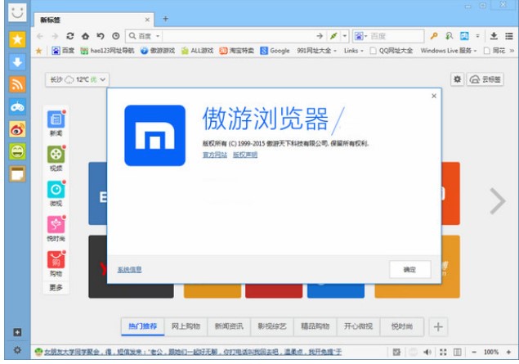
Task: Click the add sidebar plus icon
Action: (x=17, y=332)
